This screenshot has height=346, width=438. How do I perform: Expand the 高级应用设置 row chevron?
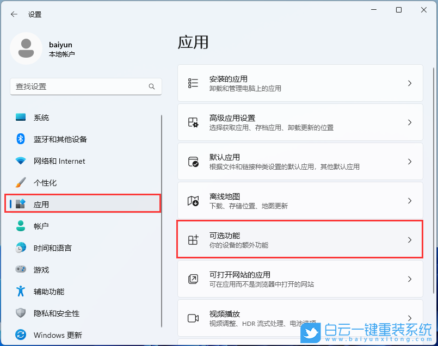tap(410, 122)
